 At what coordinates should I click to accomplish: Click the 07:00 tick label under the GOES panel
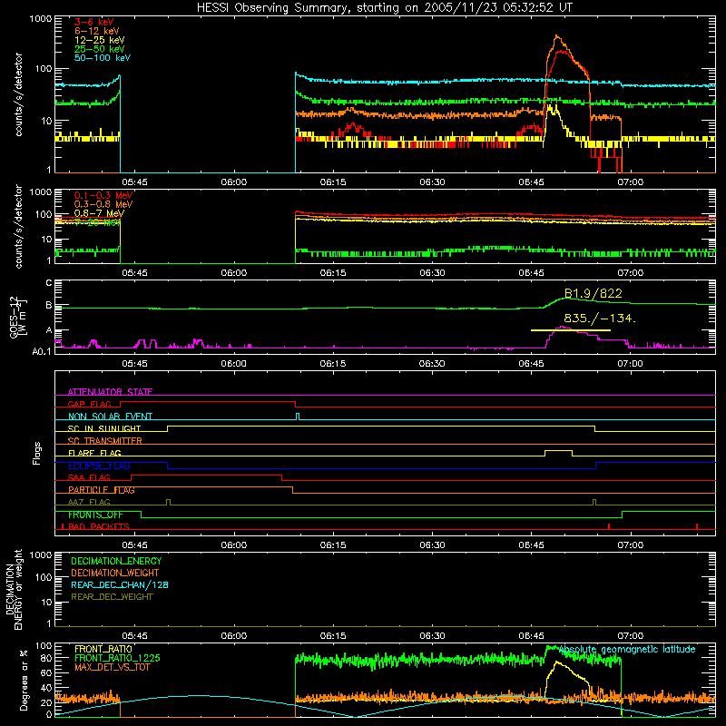630,364
